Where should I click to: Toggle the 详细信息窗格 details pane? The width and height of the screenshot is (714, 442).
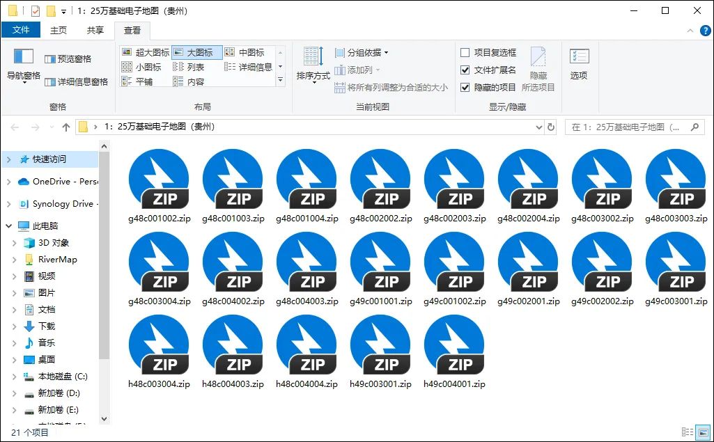tap(76, 82)
